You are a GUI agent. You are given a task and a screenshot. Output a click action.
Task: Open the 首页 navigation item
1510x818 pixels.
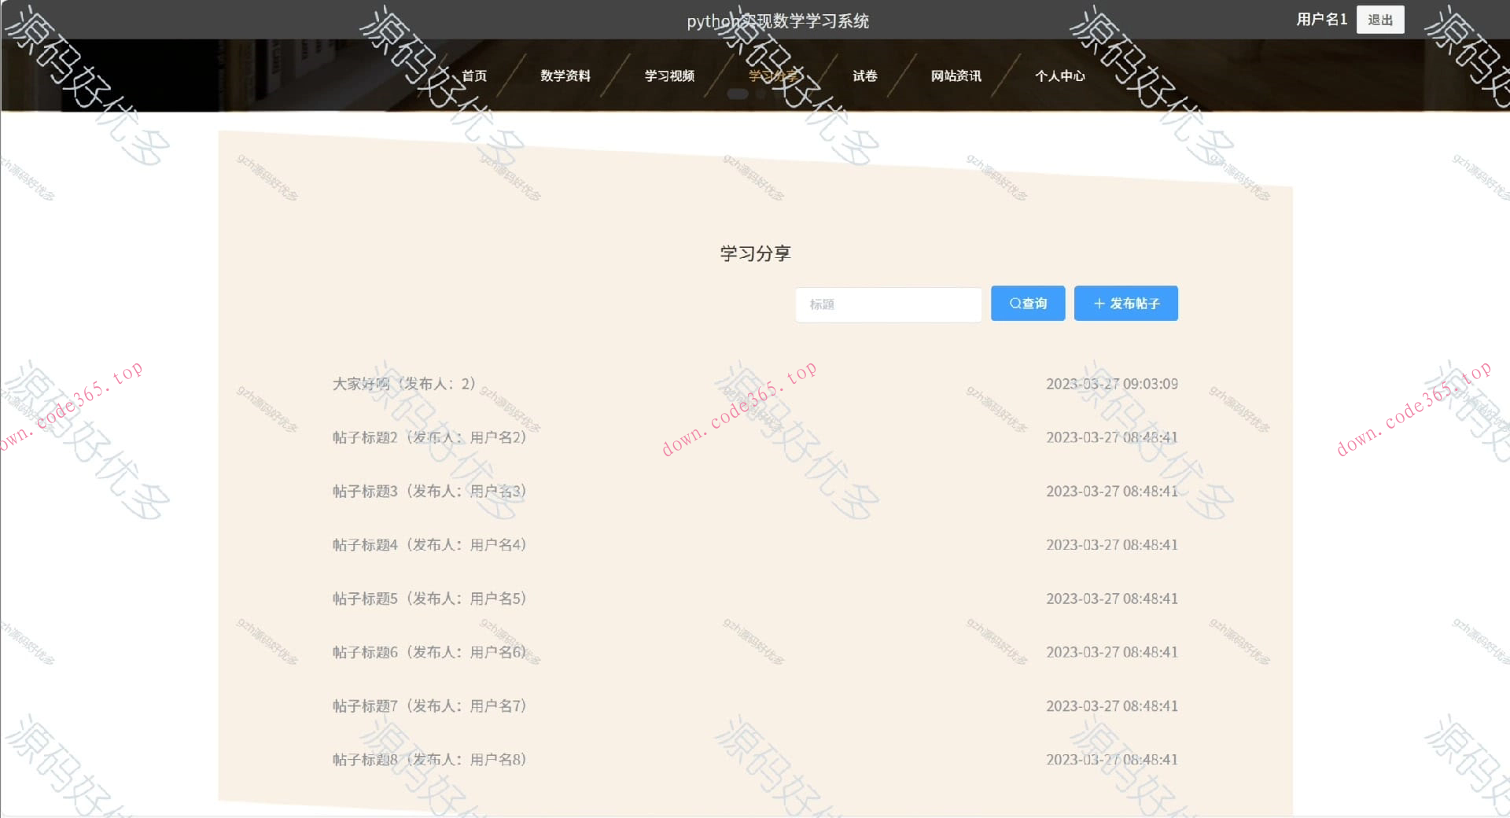[x=475, y=76]
